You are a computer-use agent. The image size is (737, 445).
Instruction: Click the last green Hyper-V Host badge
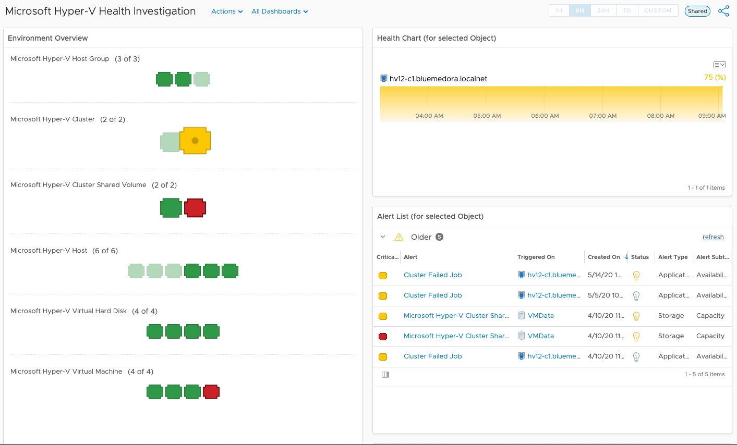point(230,271)
